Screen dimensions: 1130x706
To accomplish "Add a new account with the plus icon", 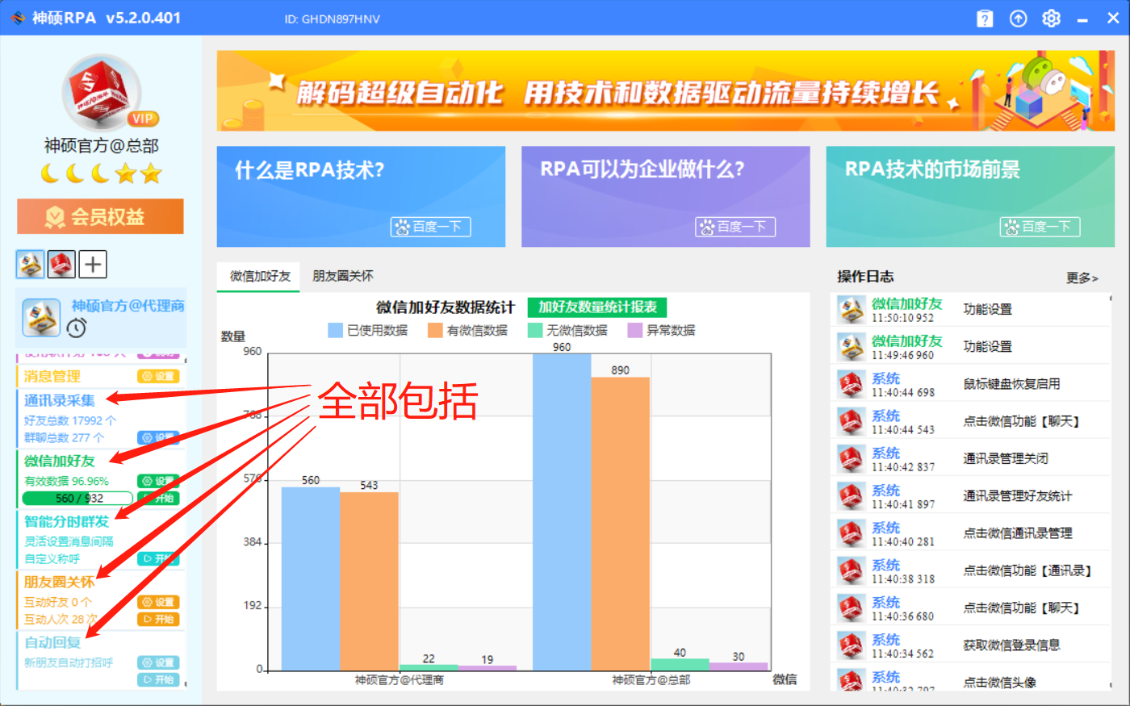I will tap(93, 264).
